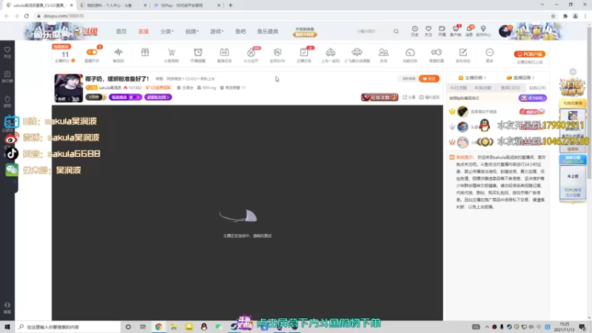The height and width of the screenshot is (333, 592).
Task: Click the orange PC客户端 button
Action: pos(529,54)
